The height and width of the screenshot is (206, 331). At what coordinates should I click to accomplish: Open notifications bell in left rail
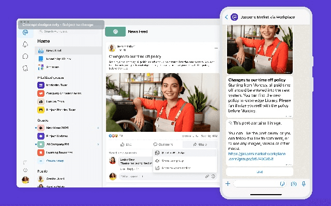pyautogui.click(x=25, y=44)
